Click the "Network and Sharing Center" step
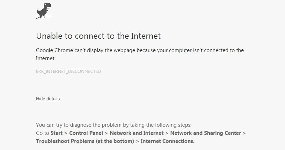 (206, 133)
